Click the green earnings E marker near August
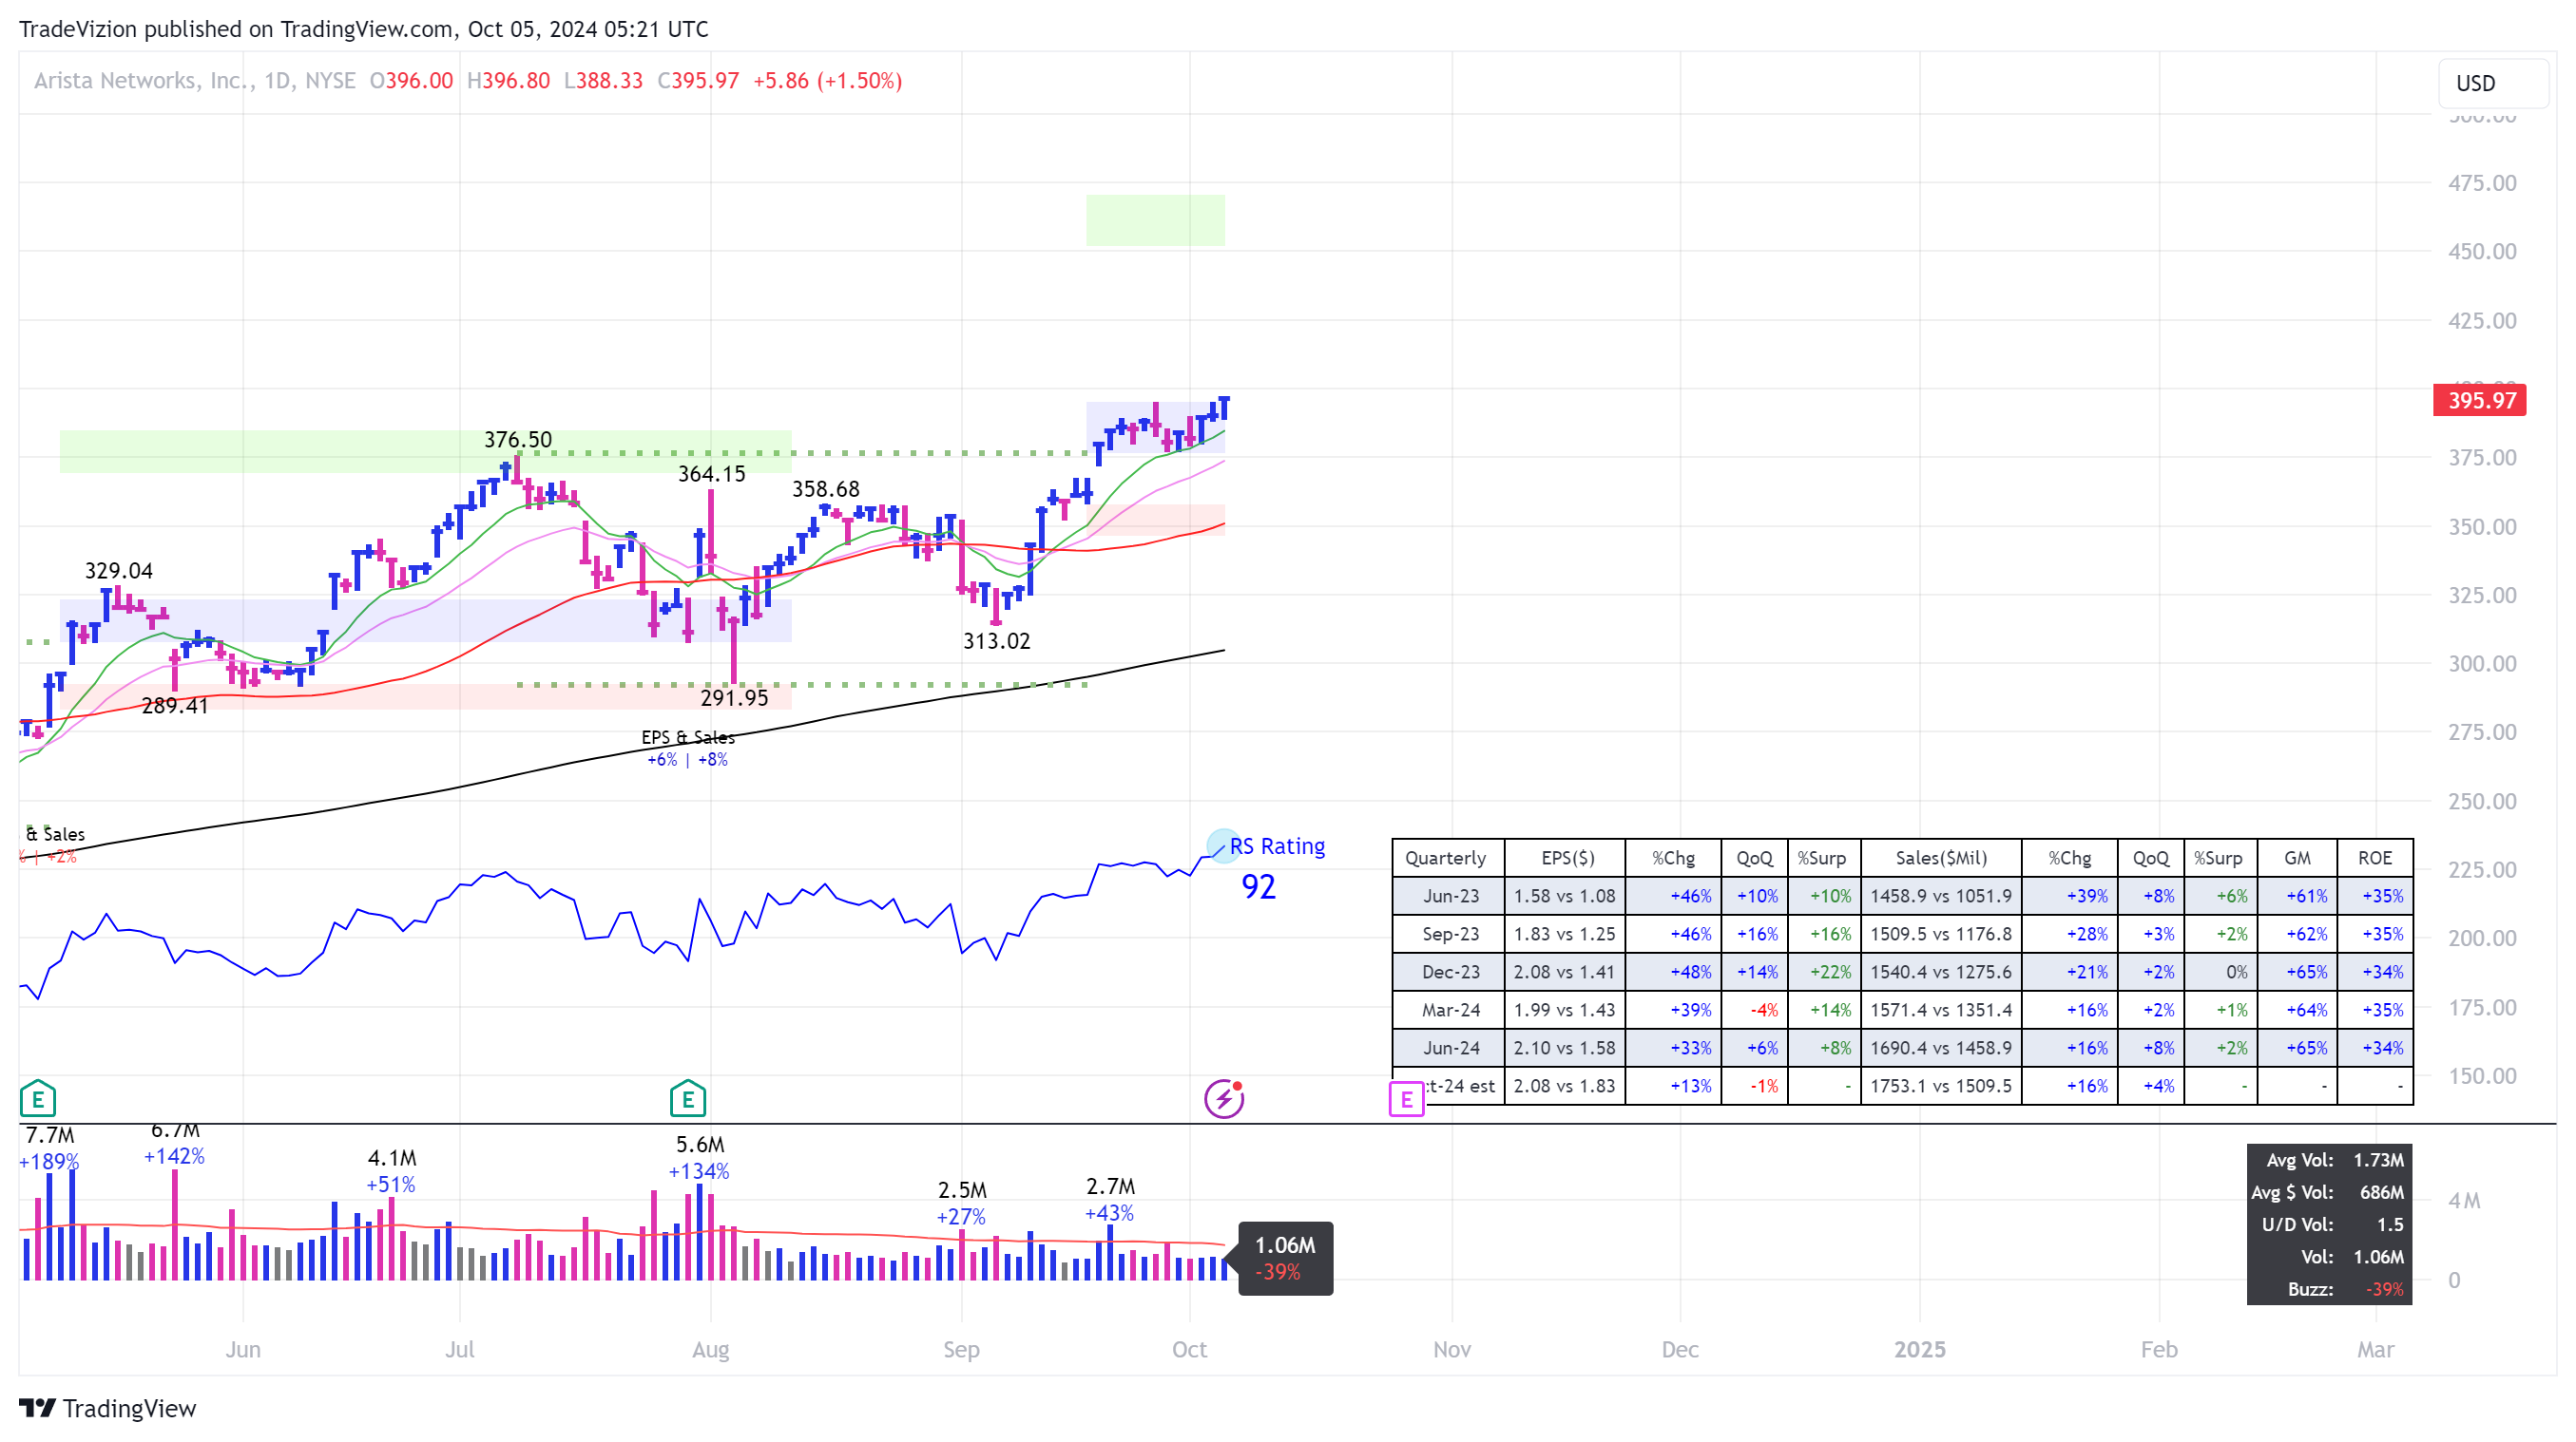Viewport: 2576px width, 1442px height. [x=687, y=1099]
